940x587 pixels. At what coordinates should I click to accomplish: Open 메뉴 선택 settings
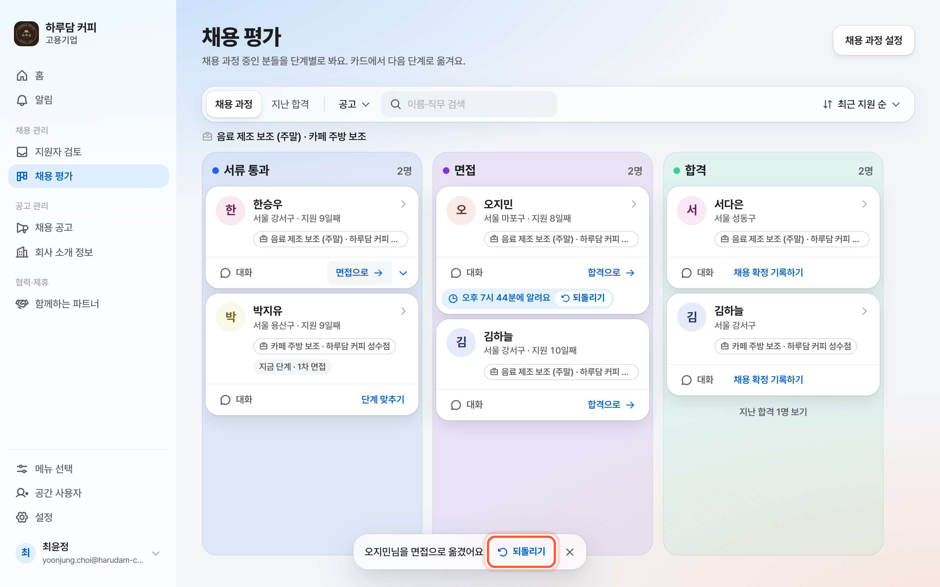[x=88, y=468]
